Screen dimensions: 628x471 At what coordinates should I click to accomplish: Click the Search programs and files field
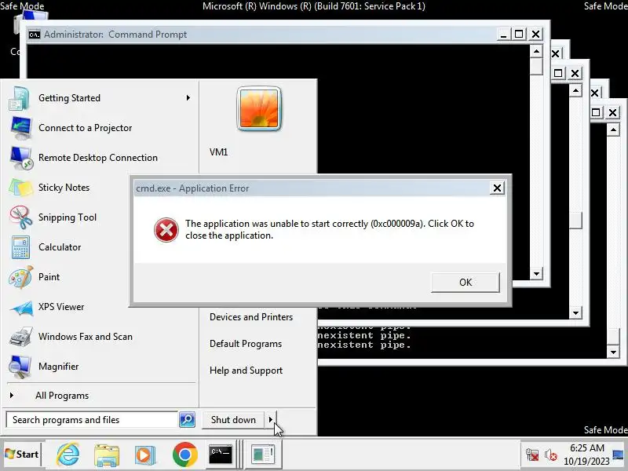(x=92, y=420)
